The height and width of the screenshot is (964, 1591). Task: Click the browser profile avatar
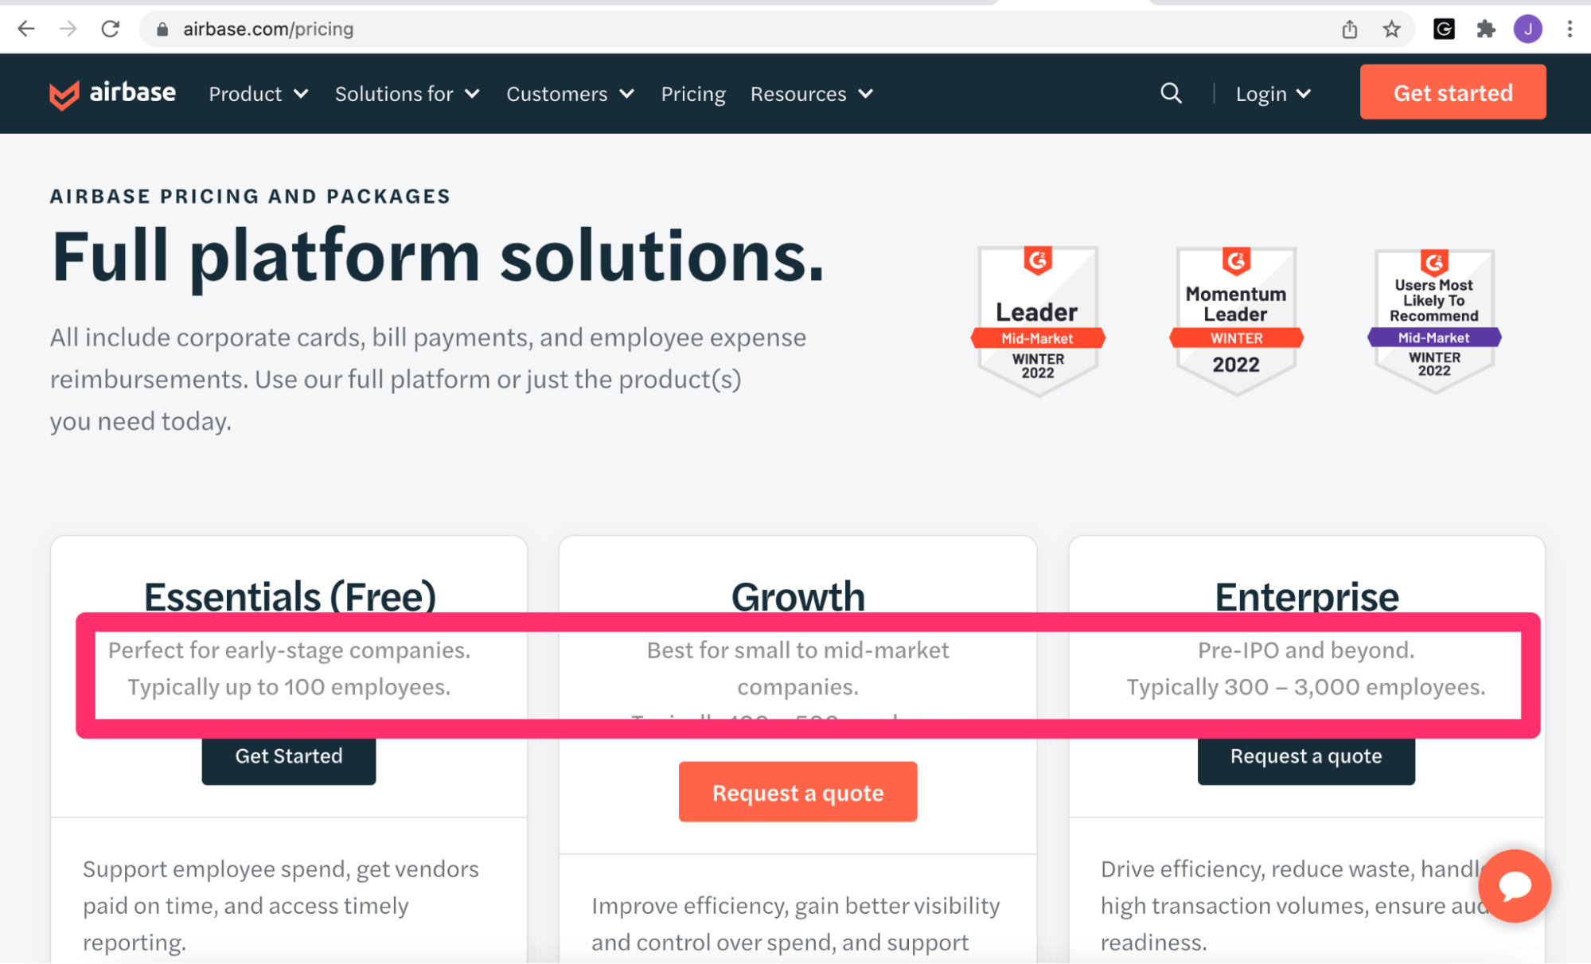(1528, 29)
